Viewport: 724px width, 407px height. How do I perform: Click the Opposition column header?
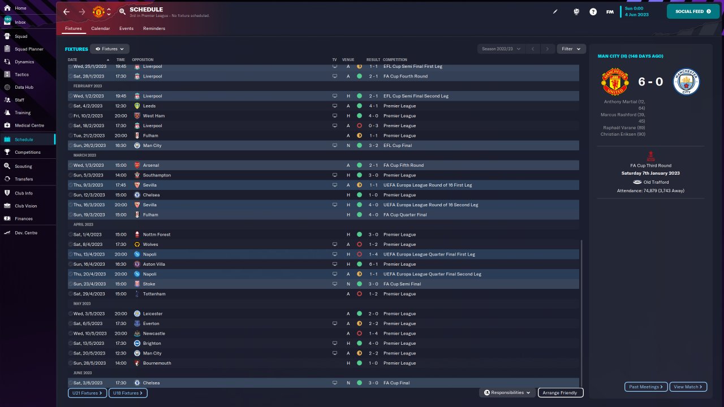coord(143,59)
